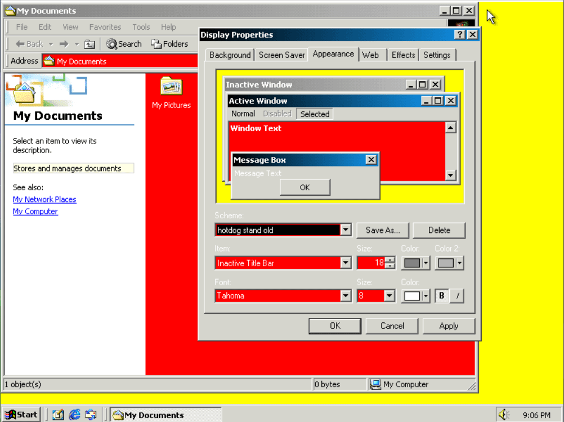Screen dimensions: 564x422
Task: Click the 9:06 PM clock
Action: coord(536,415)
